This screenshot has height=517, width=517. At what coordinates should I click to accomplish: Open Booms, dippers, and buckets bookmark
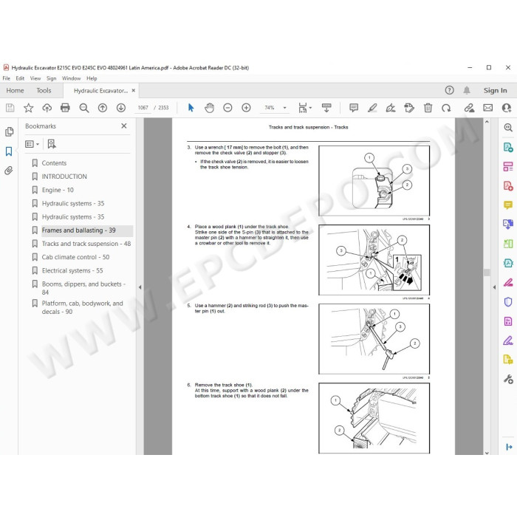83,288
